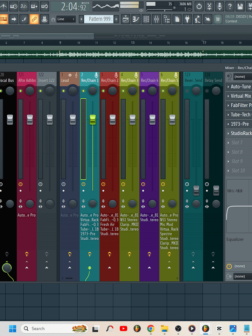Click the save project floppy icon
Image resolution: width=252 pixels, height=336 pixels.
click(240, 6)
